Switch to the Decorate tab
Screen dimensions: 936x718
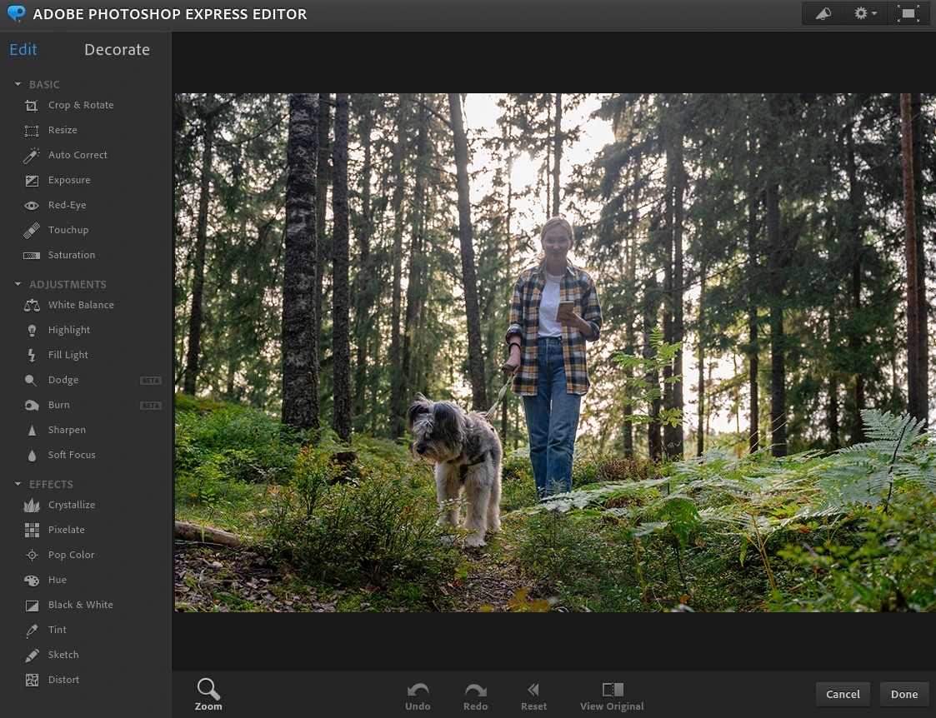tap(117, 50)
